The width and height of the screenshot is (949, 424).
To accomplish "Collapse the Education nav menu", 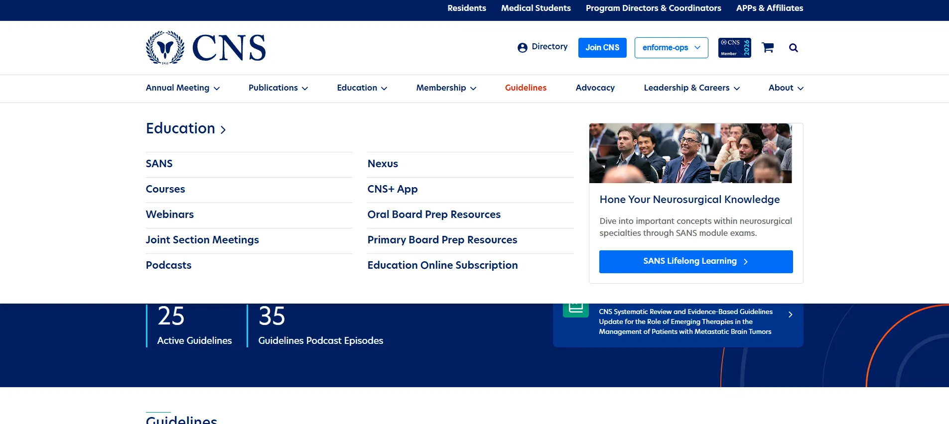I will [362, 88].
